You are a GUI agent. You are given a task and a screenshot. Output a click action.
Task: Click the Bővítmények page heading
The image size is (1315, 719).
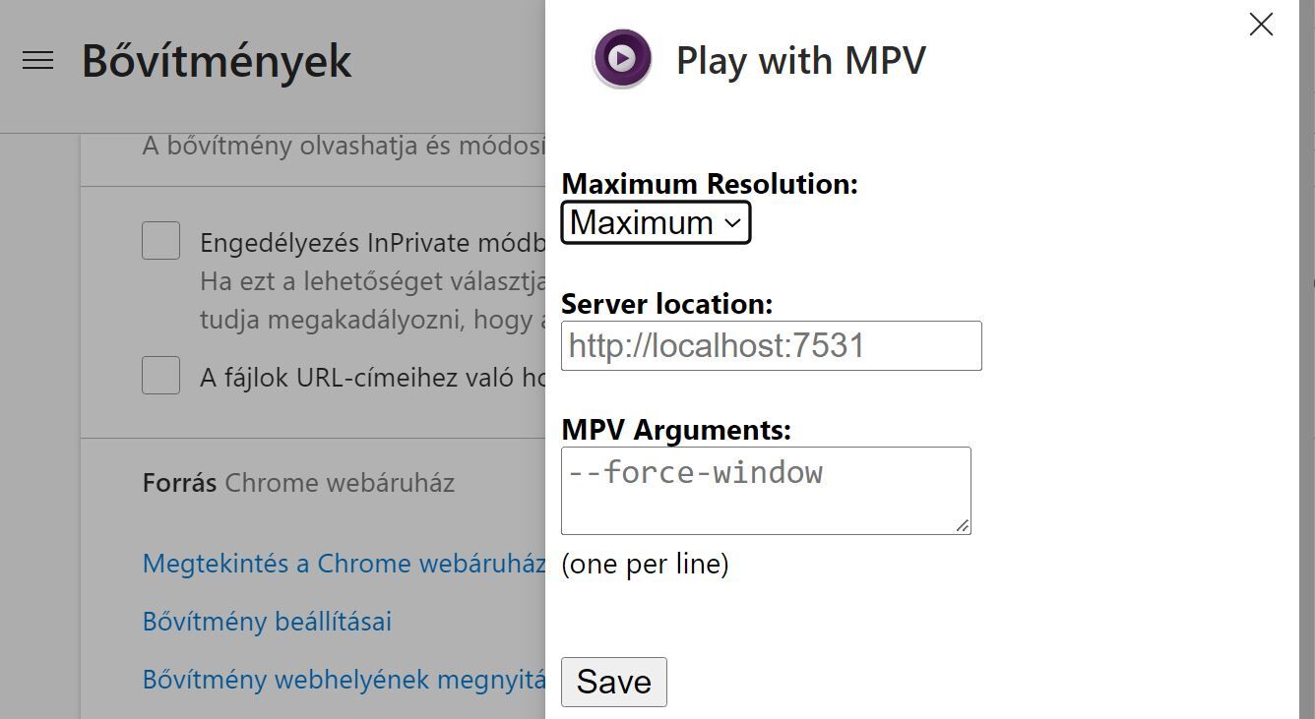pos(217,61)
